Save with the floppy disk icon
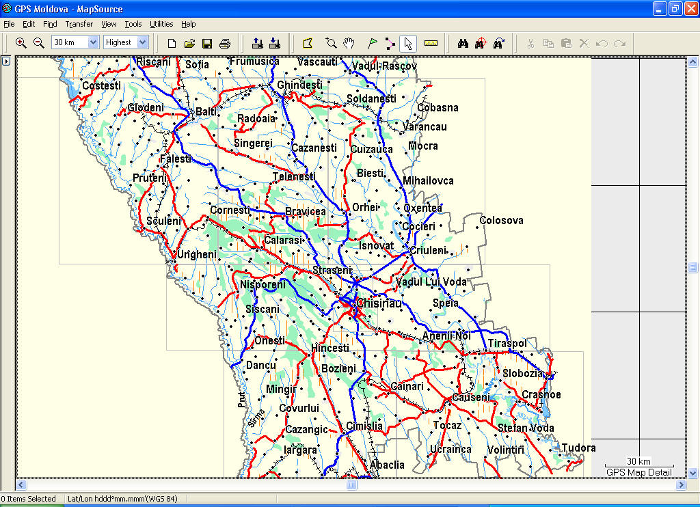The image size is (700, 507). pos(207,43)
